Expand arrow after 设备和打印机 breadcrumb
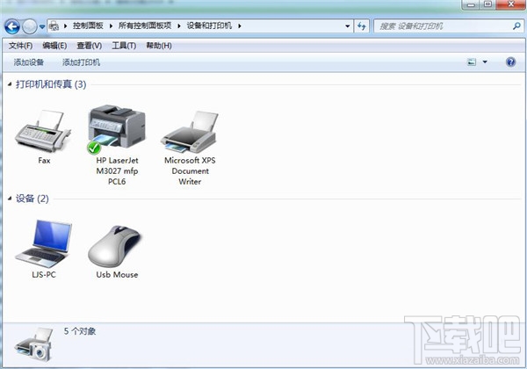The image size is (527, 369). pyautogui.click(x=240, y=25)
